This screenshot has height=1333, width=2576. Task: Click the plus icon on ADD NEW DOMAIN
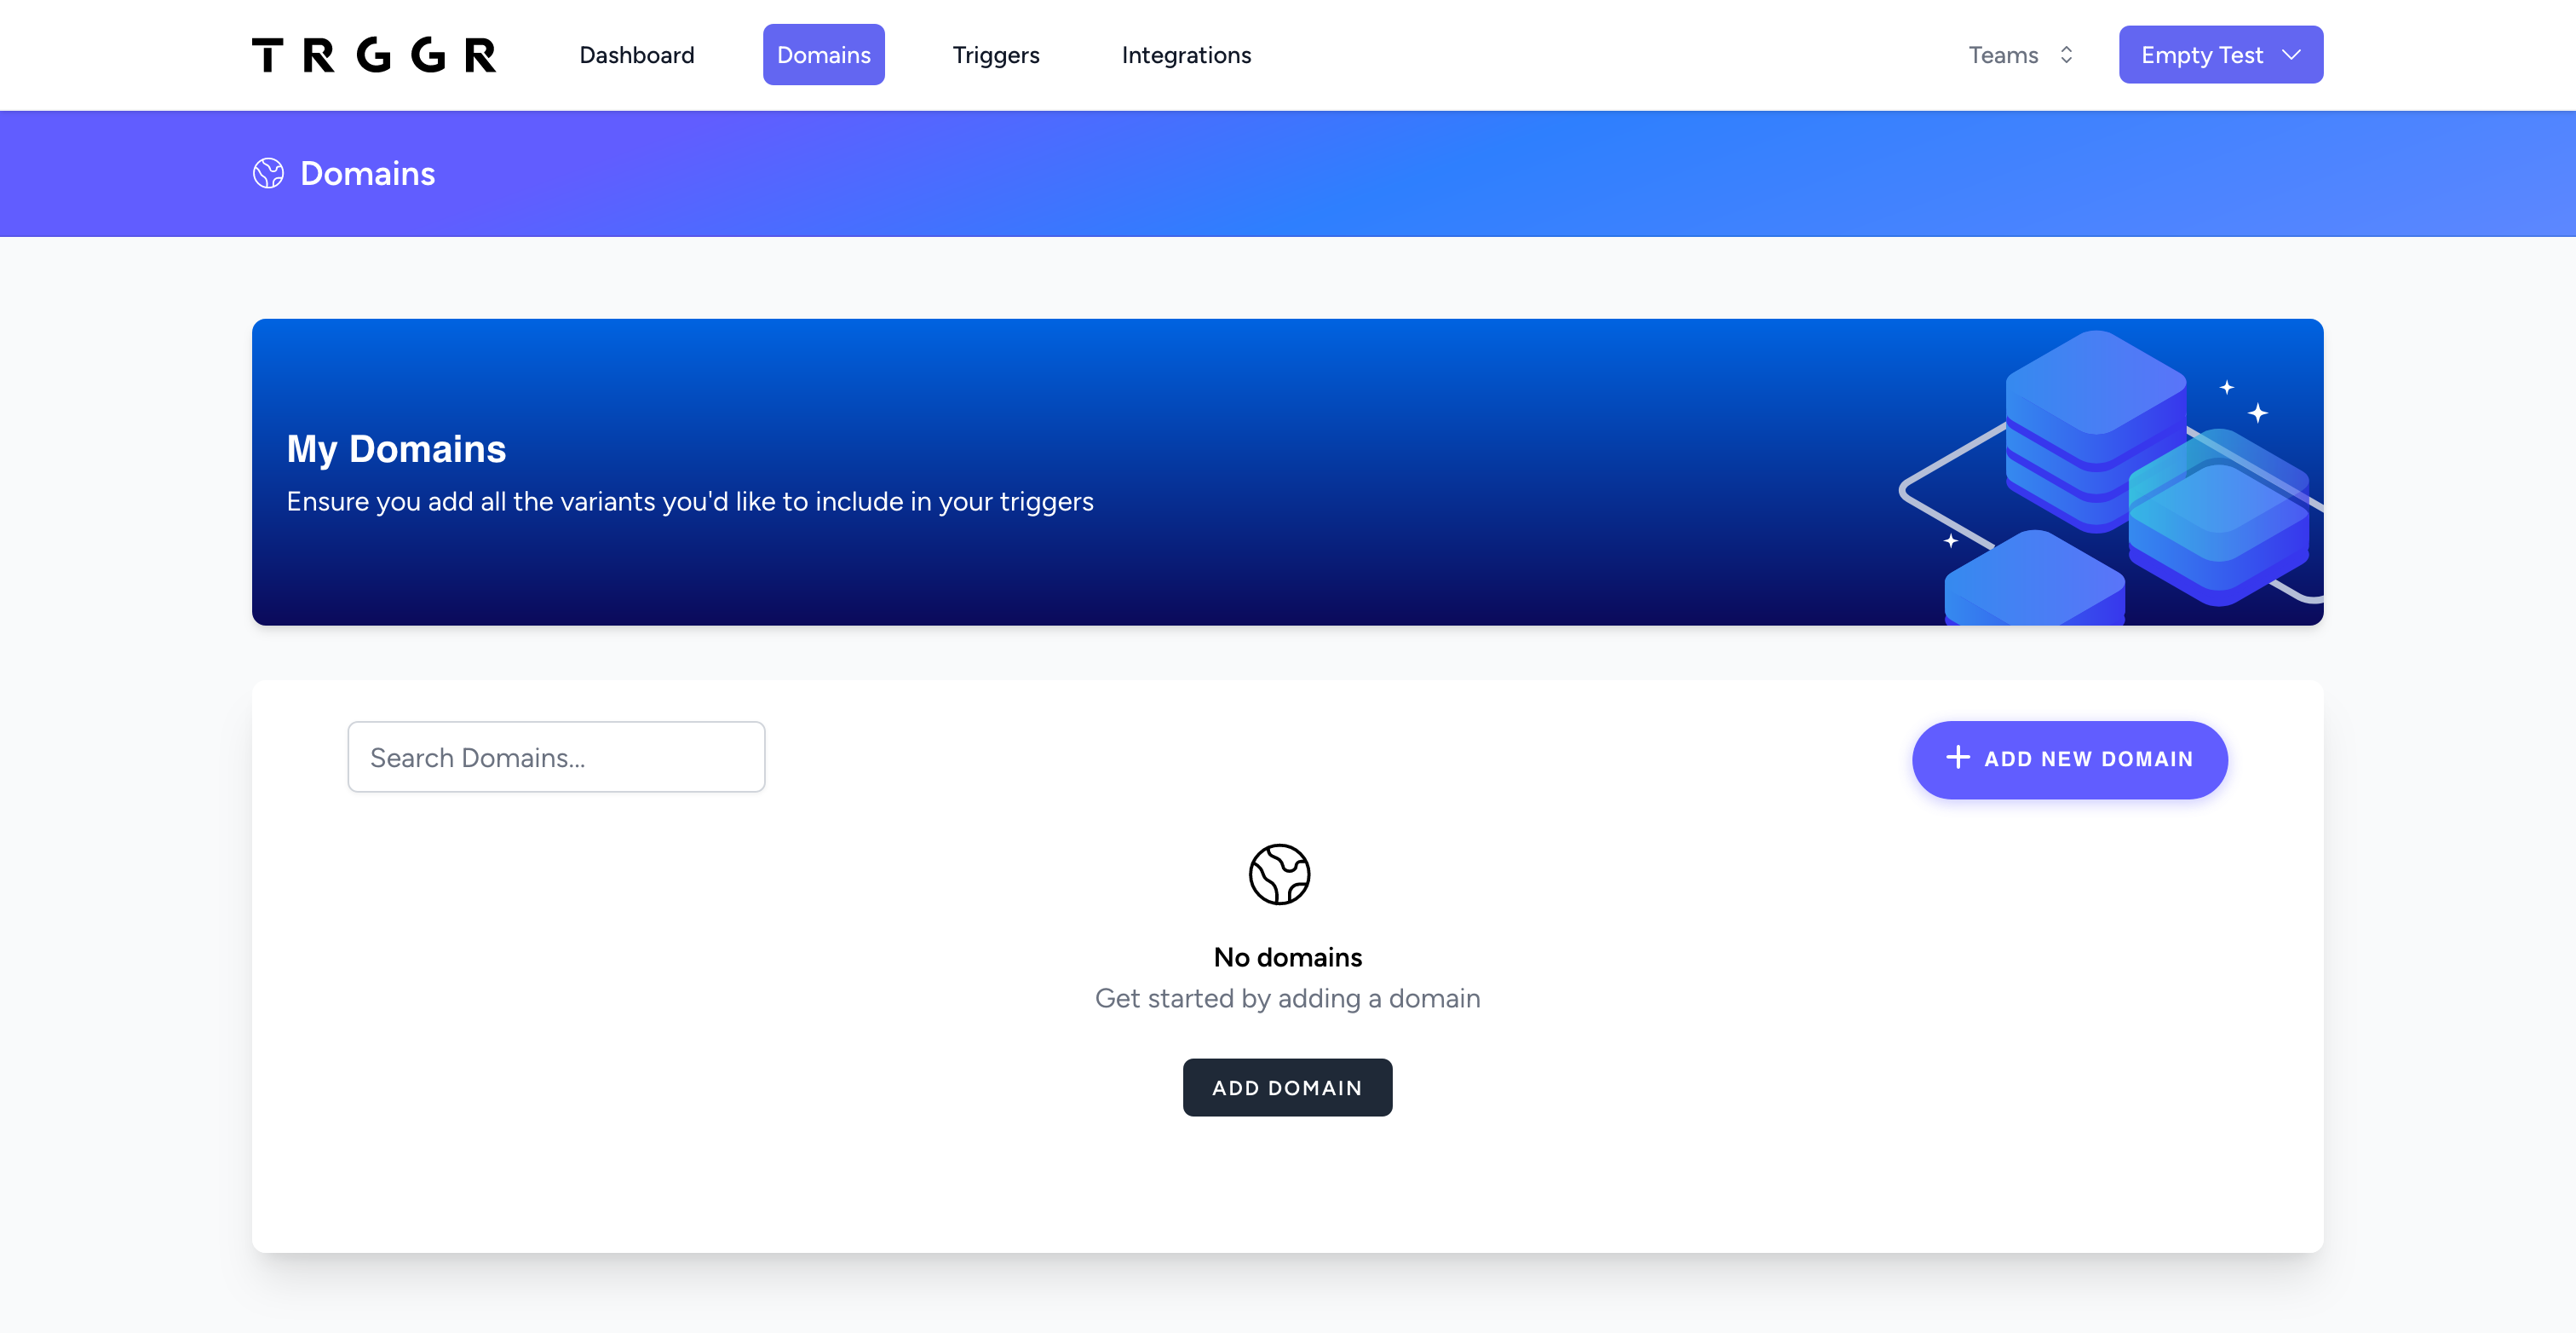click(1959, 759)
